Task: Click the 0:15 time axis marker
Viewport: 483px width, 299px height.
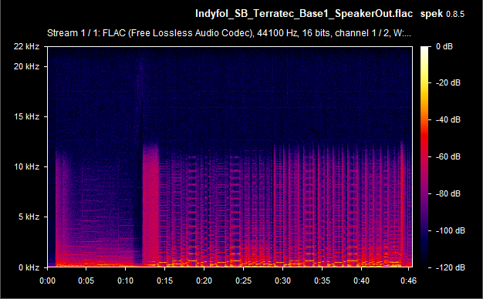Action: [164, 281]
